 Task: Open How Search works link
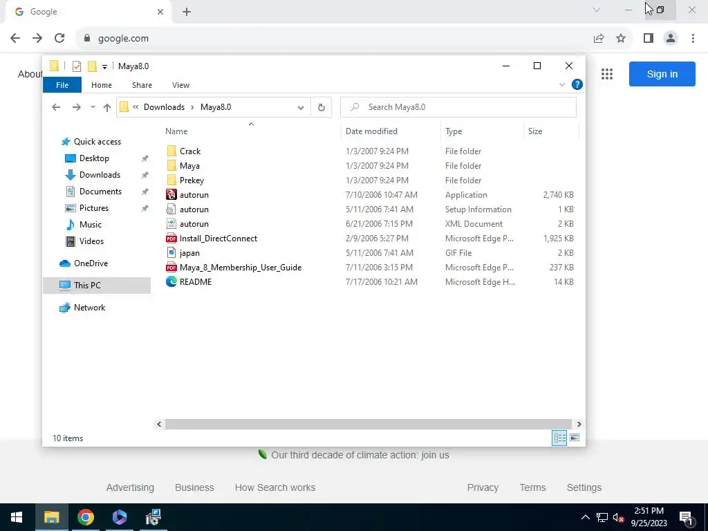(x=275, y=487)
